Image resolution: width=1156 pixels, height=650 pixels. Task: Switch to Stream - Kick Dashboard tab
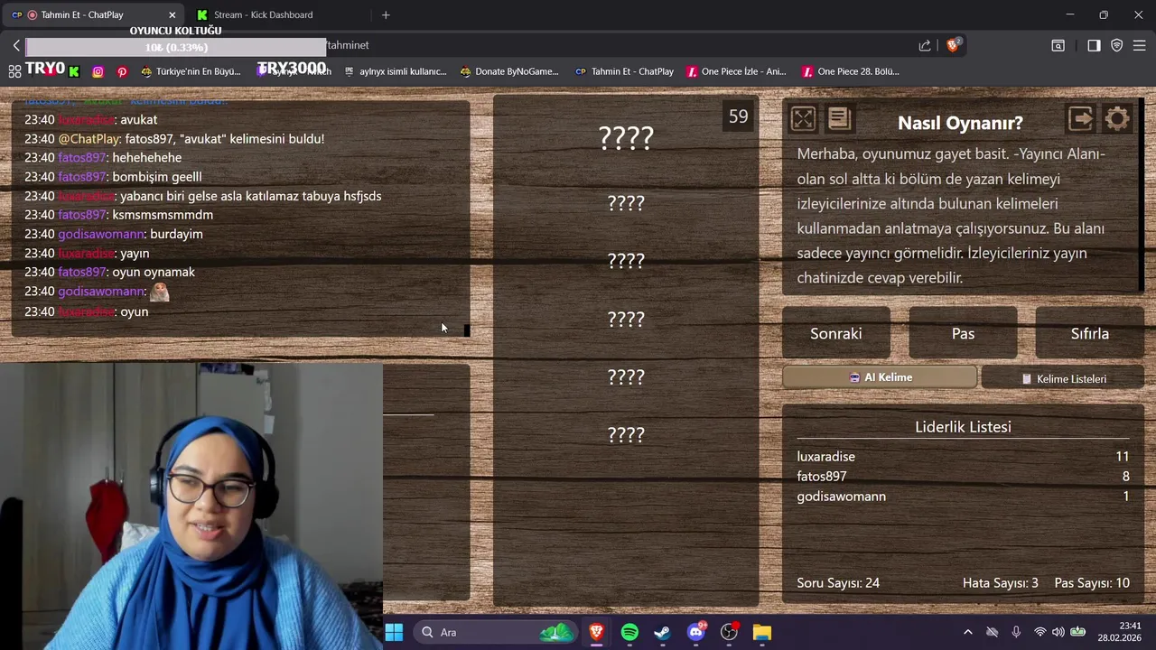pyautogui.click(x=263, y=14)
